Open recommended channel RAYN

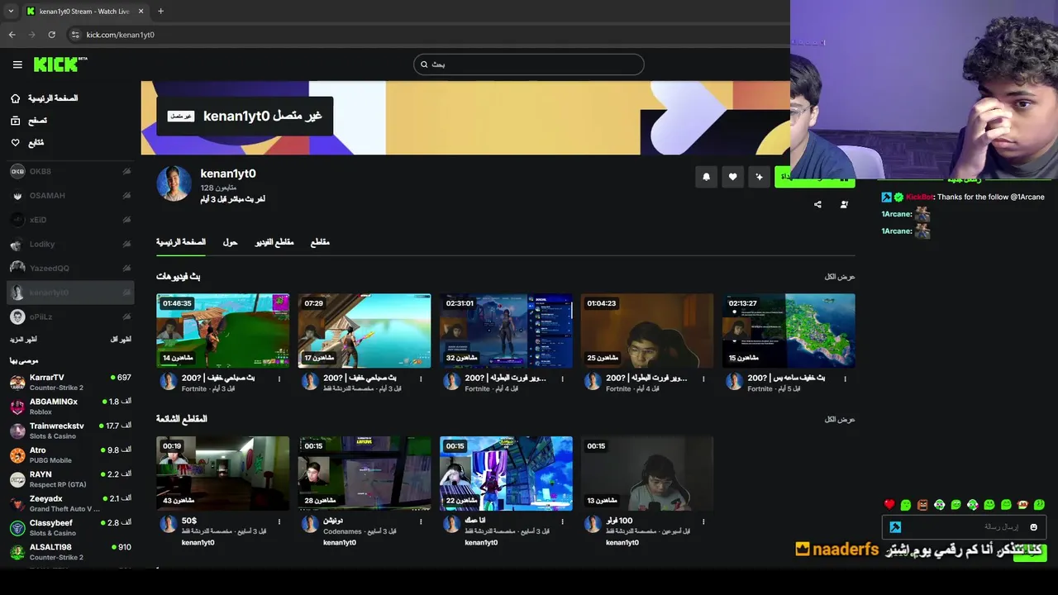click(x=70, y=479)
